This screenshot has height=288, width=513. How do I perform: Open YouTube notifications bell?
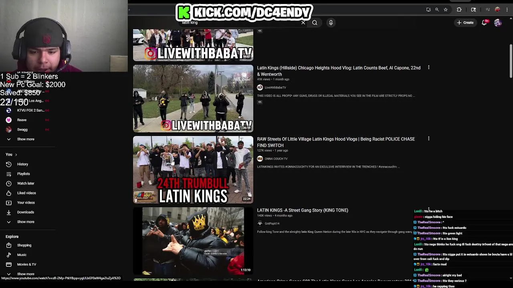tap(484, 23)
